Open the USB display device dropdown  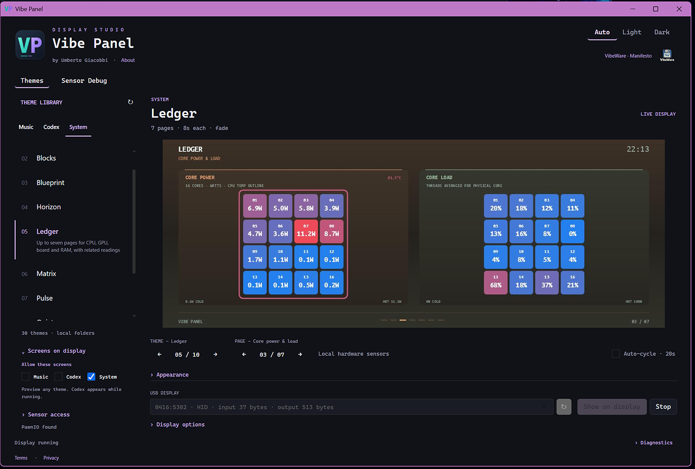click(x=351, y=407)
